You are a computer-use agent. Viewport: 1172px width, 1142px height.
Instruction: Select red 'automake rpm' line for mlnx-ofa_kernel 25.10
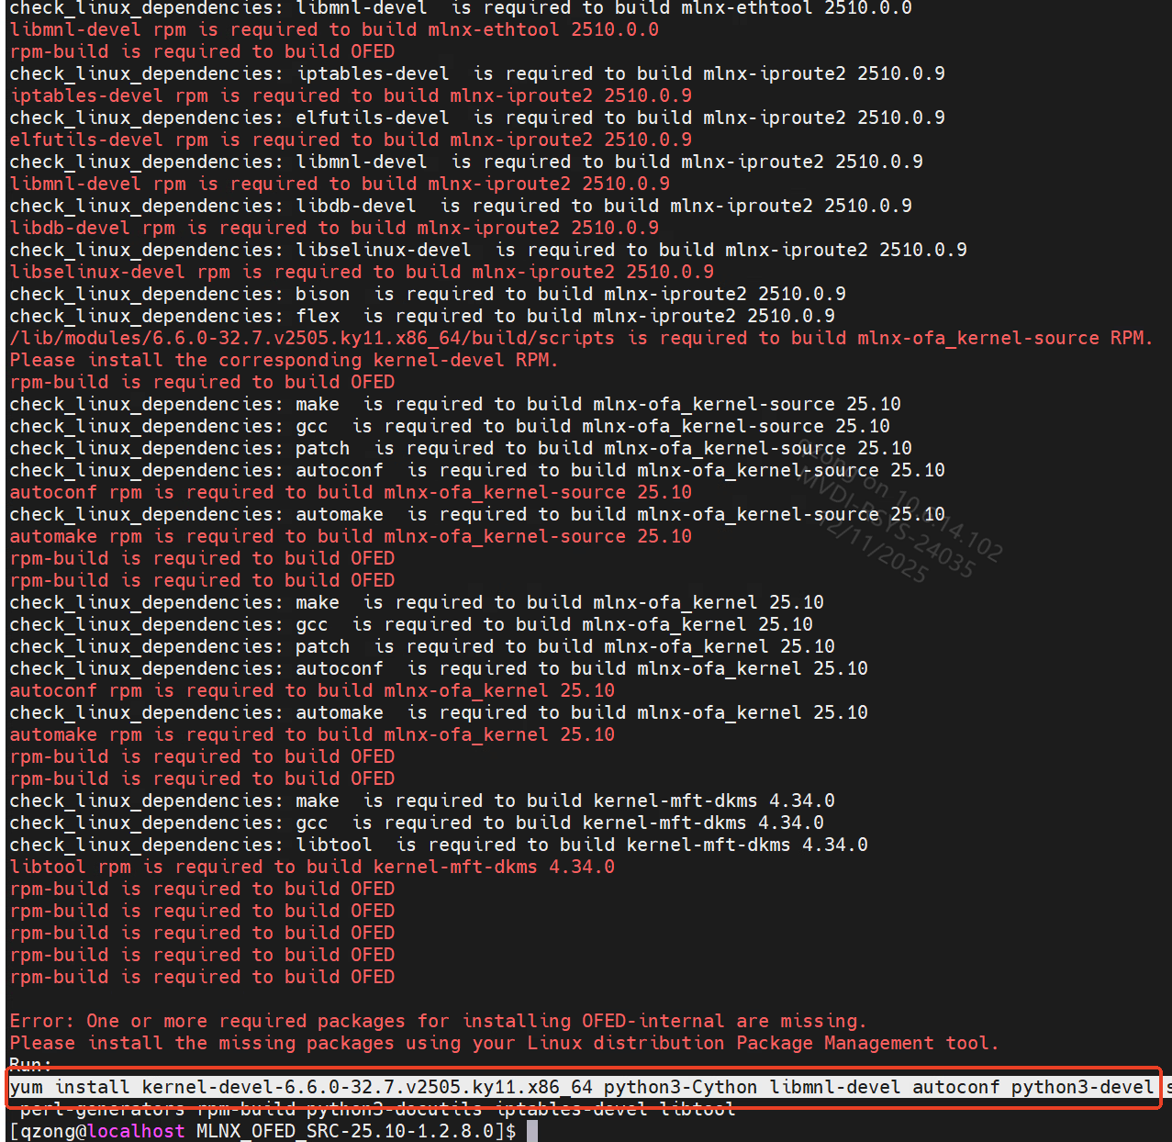click(312, 734)
